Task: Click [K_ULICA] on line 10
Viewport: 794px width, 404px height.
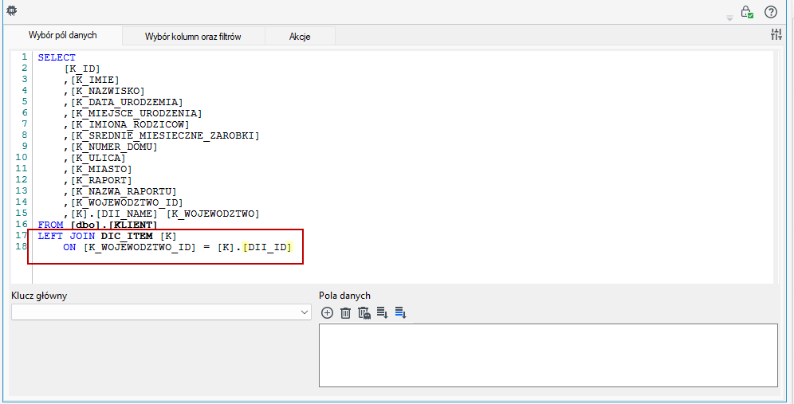Action: 98,158
